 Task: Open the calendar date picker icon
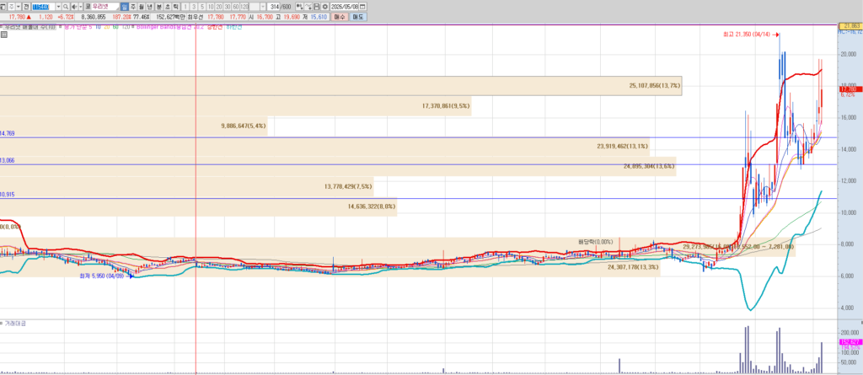362,7
